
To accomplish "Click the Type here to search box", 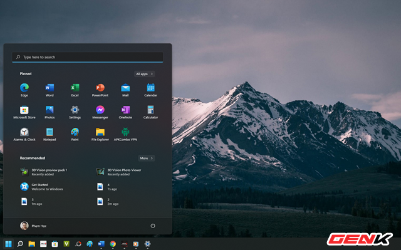I will 88,57.
